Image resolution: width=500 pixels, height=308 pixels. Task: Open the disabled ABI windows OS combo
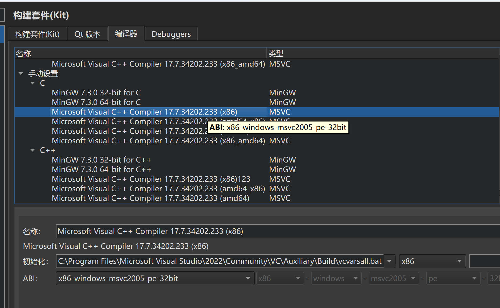coord(336,278)
